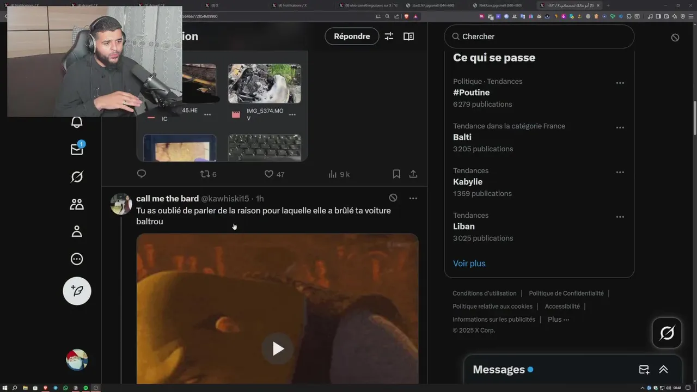Open the @kawhiski15 handle
This screenshot has height=392, width=697.
225,199
